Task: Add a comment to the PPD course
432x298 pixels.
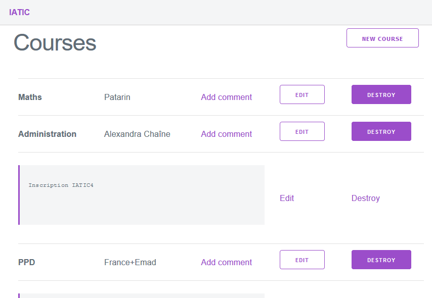Action: 226,262
